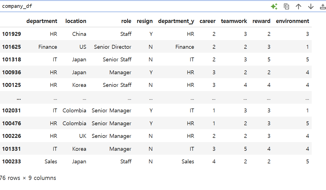Click row index 100233
This screenshot has width=326, height=190.
pos(12,162)
